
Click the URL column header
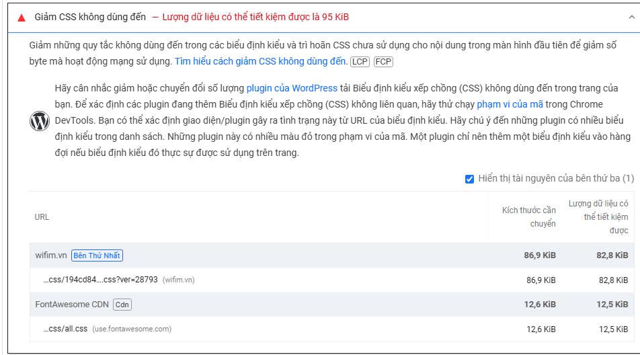42,217
